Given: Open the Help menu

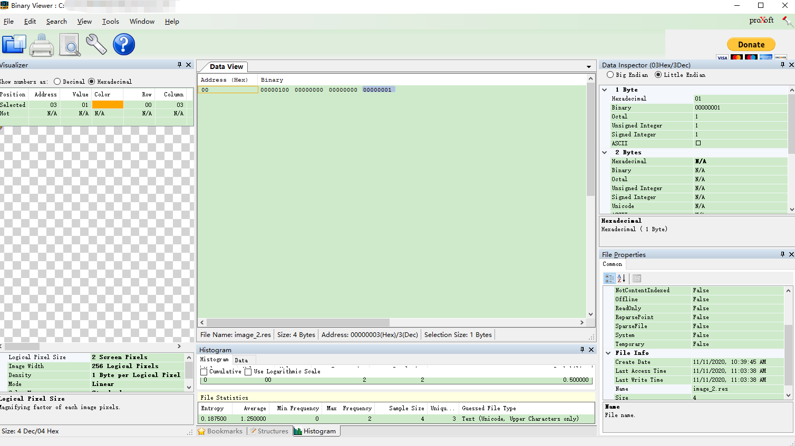Looking at the screenshot, I should coord(172,22).
